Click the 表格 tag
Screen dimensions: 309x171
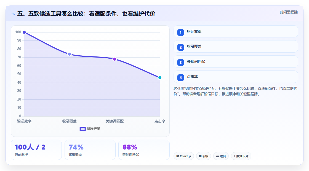pyautogui.click(x=204, y=156)
